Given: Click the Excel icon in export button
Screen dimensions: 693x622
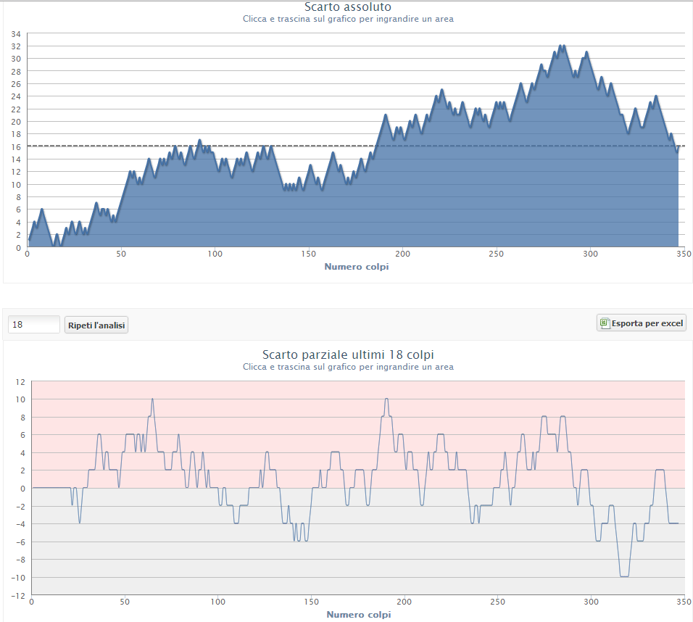Looking at the screenshot, I should 604,323.
